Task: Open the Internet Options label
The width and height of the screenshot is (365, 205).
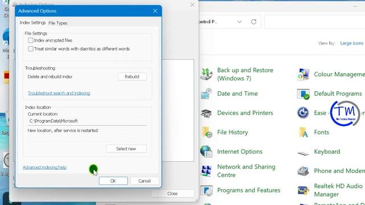Action: click(x=240, y=151)
